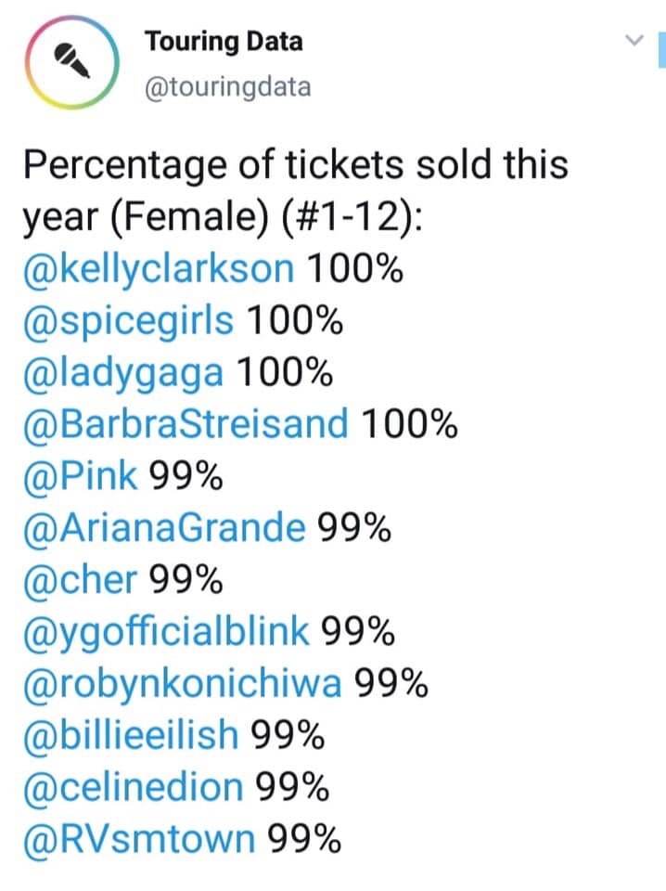
Task: Open the @ygofficialblink mention
Action: tap(165, 633)
